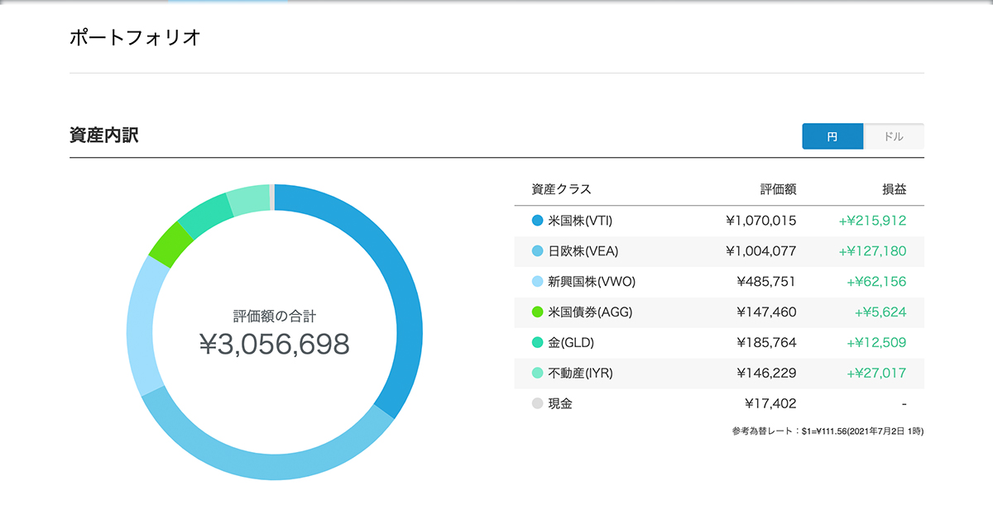Click the profit value +¥5,624
993x519 pixels.
(x=880, y=312)
